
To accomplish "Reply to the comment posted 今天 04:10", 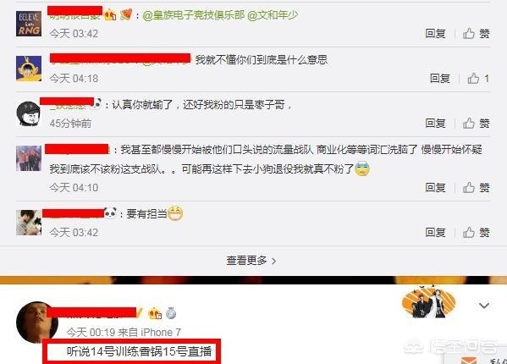I will [435, 187].
